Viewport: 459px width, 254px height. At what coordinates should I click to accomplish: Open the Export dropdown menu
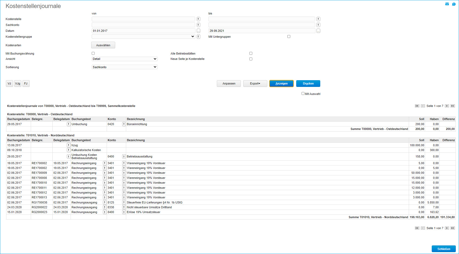tap(255, 84)
